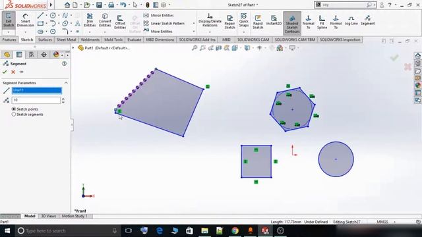Open Display/Delete Relations
The image size is (422, 237).
[x=210, y=20]
